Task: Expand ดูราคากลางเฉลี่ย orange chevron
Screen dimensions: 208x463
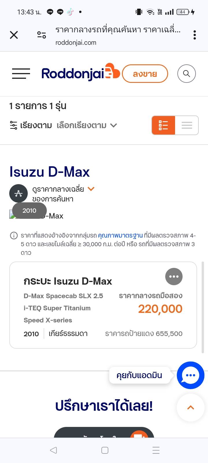Action: (91, 189)
